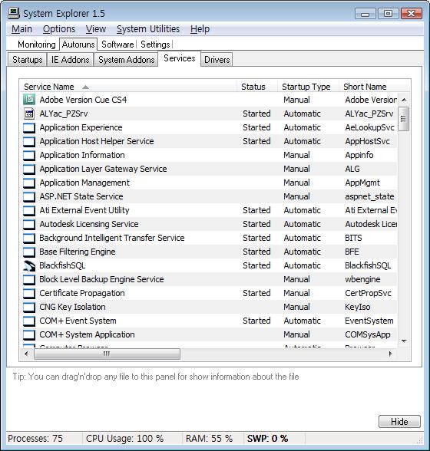Click the Ati External Event Utility icon
This screenshot has height=451, width=430.
click(x=29, y=210)
